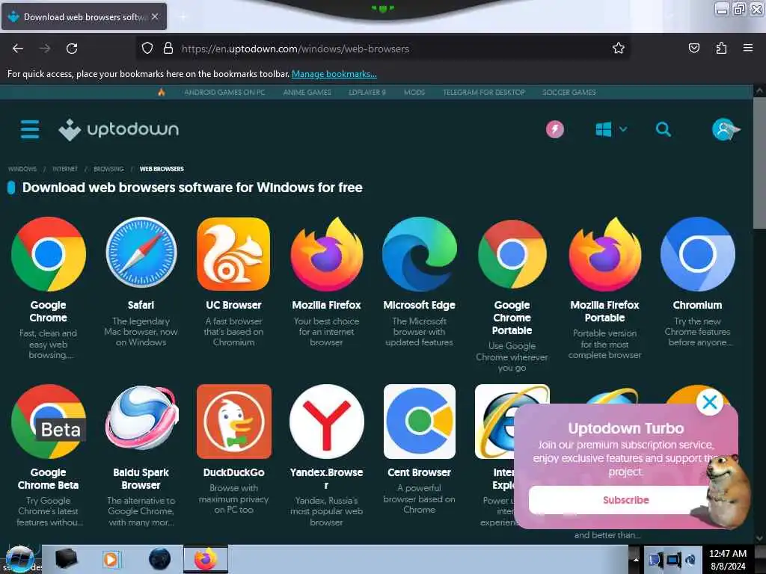This screenshot has width=766, height=574.
Task: Open Firefox in the taskbar
Action: click(206, 559)
